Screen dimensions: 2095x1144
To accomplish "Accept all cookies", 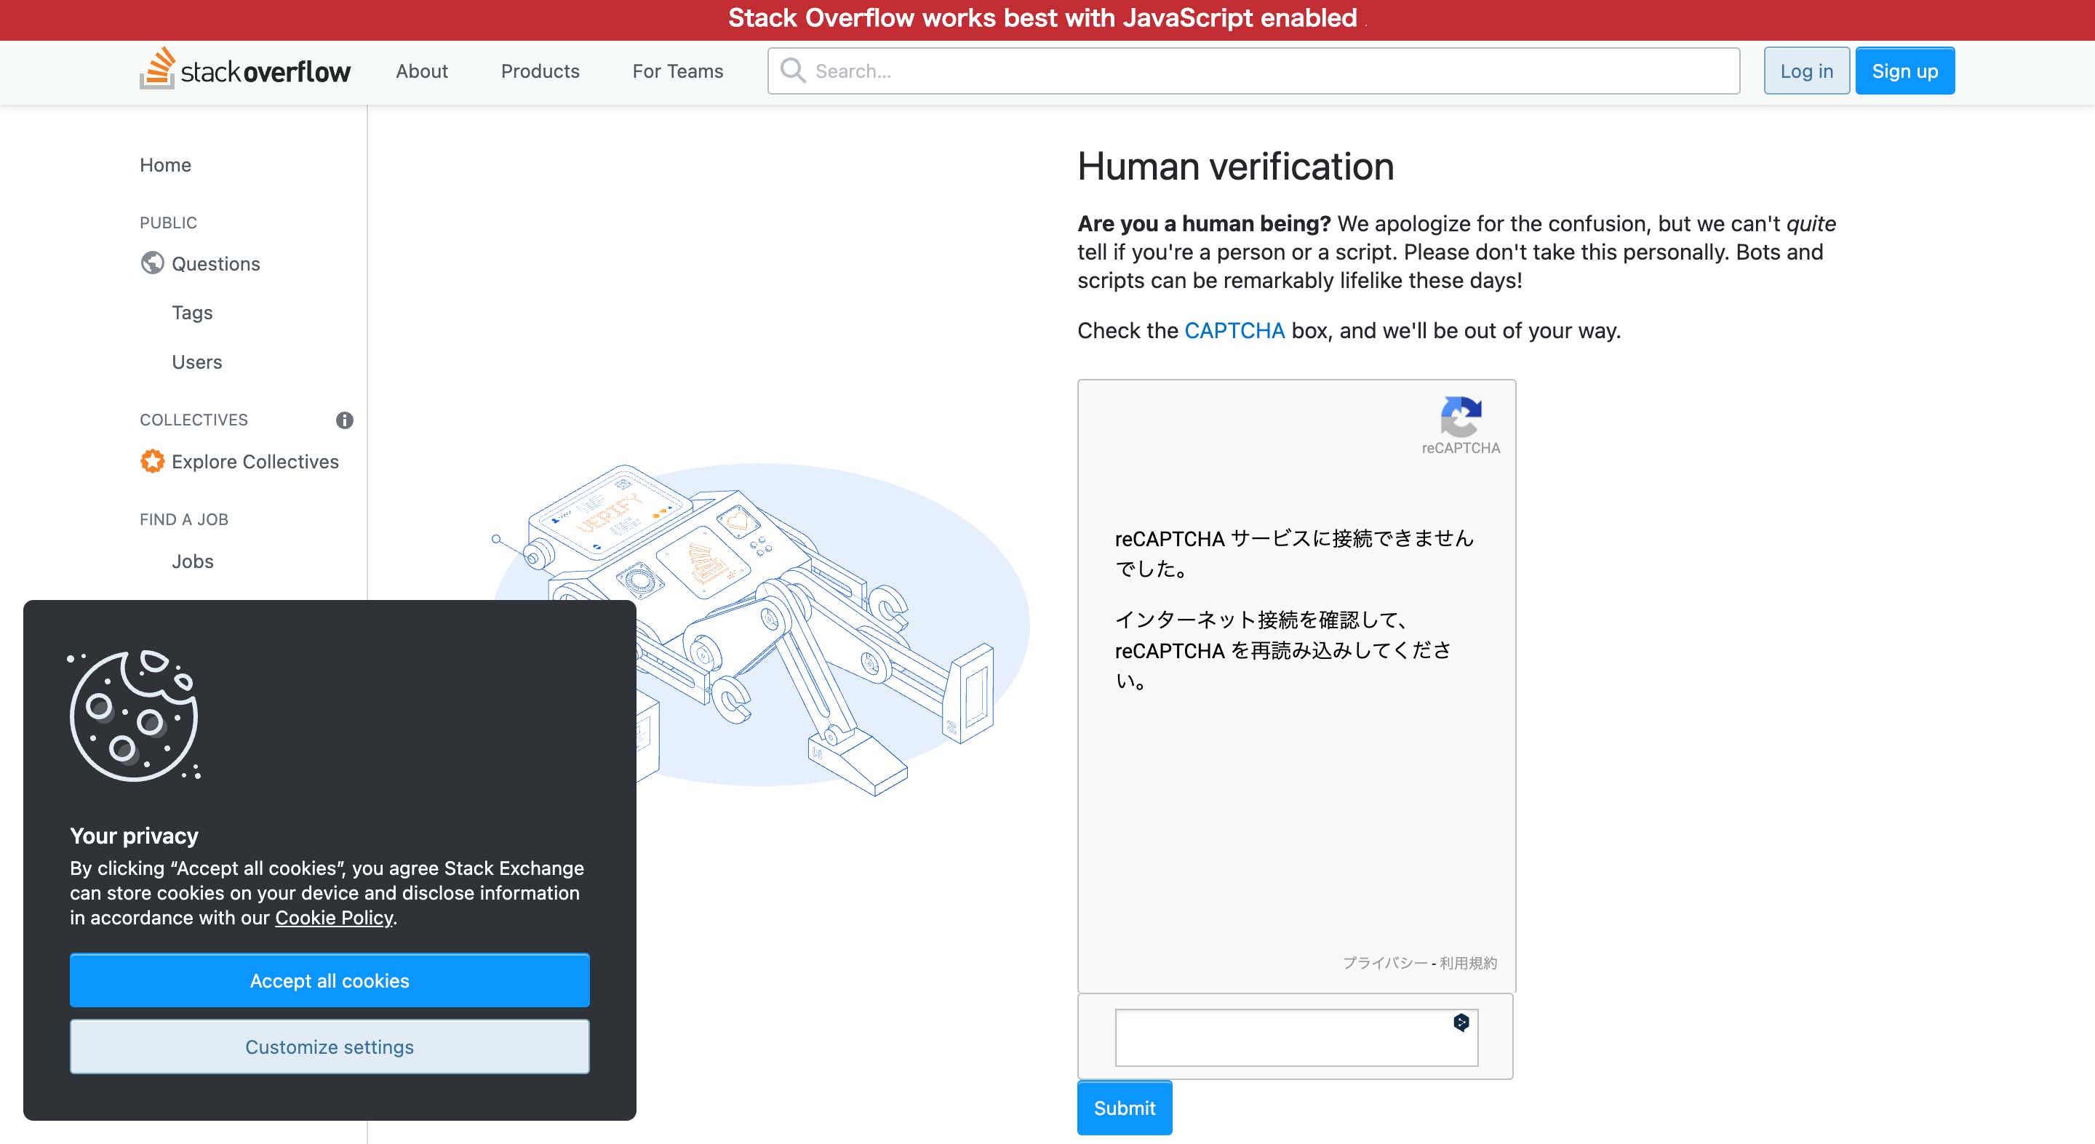I will pos(330,980).
